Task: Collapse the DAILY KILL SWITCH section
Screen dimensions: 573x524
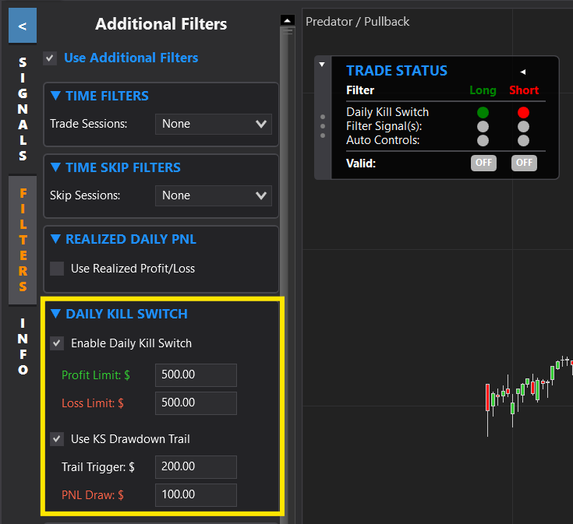Action: [55, 314]
